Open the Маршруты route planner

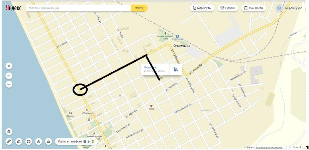[x=202, y=8]
